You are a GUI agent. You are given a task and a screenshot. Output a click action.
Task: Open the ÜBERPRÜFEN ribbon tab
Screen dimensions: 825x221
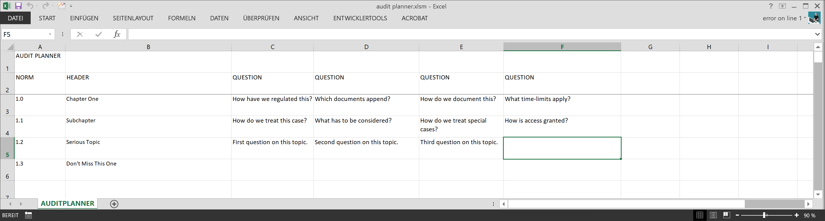[261, 18]
